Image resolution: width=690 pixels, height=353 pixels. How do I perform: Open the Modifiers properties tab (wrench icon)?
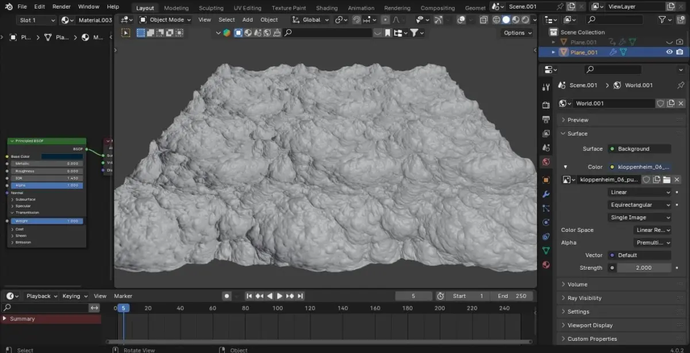click(546, 194)
